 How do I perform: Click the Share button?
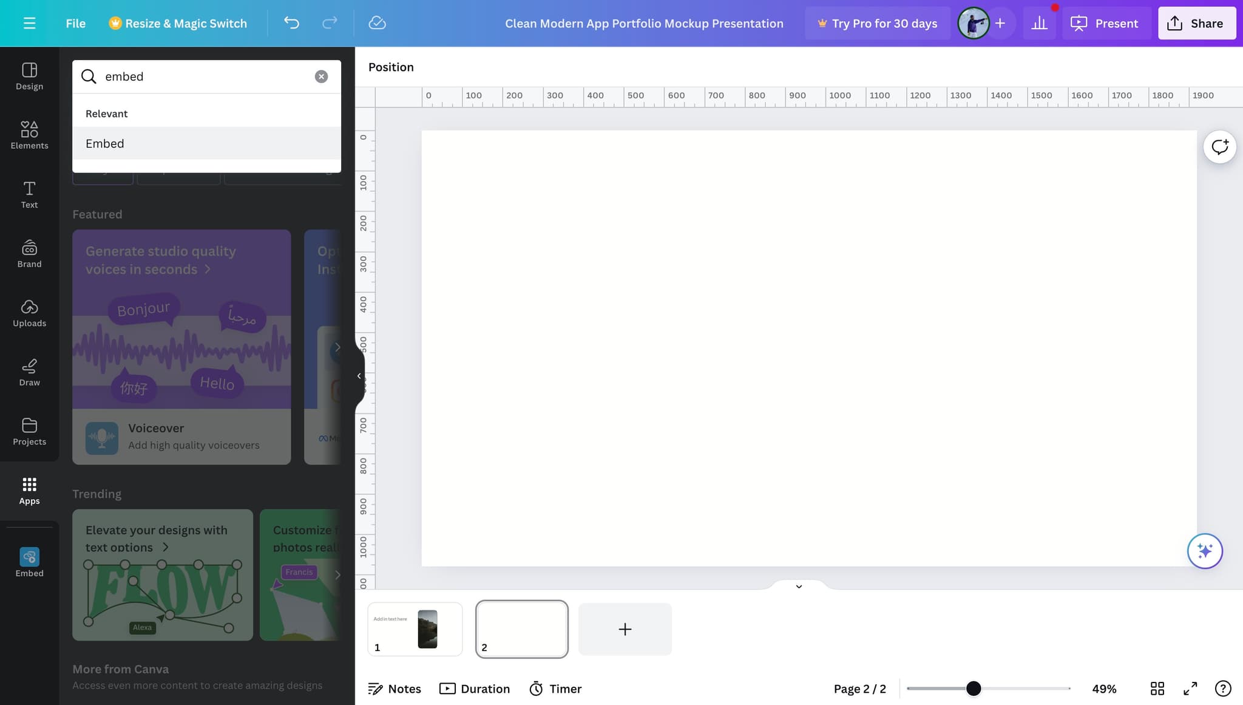[1196, 23]
